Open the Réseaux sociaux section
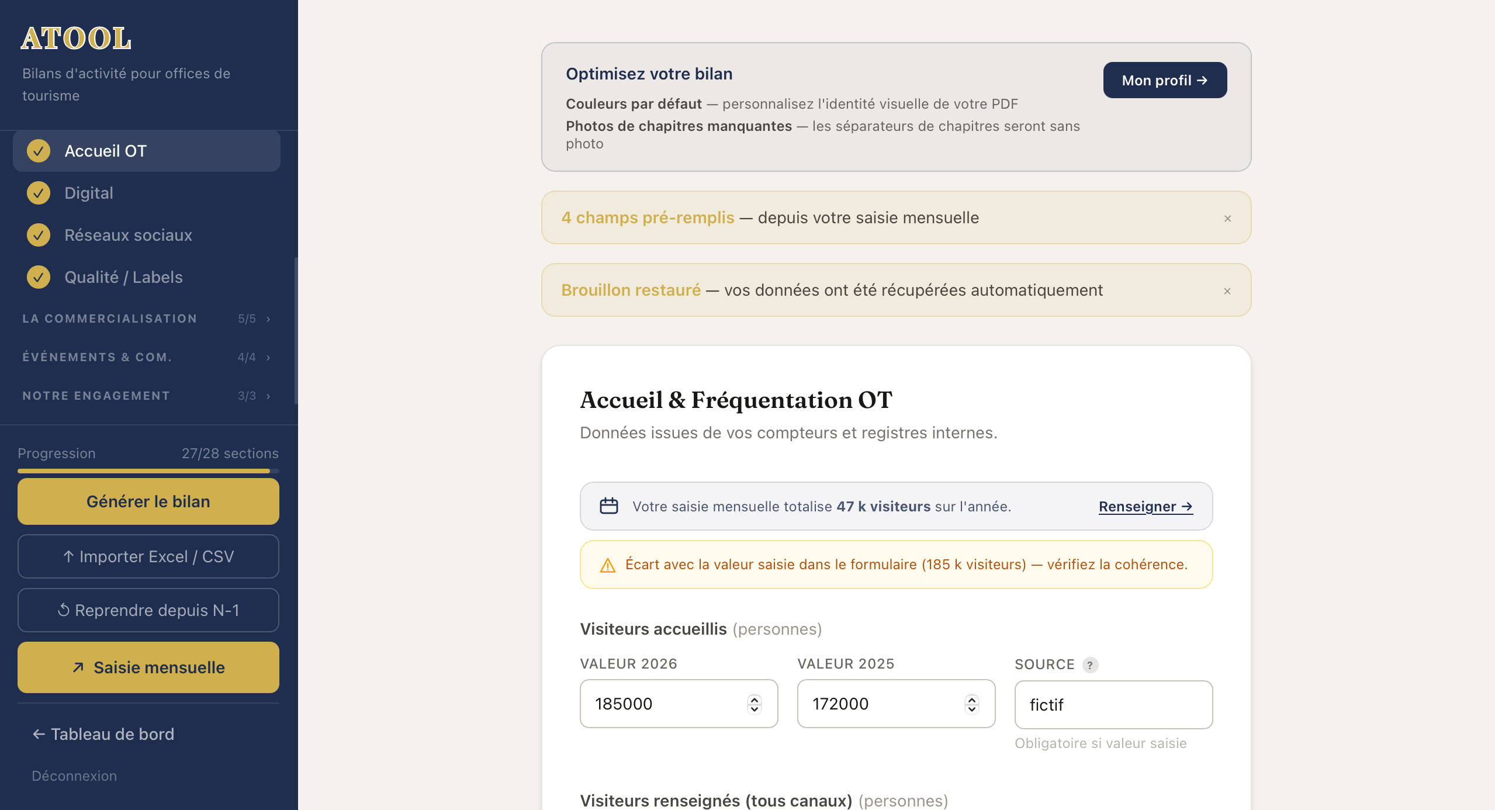The width and height of the screenshot is (1495, 810). tap(147, 235)
